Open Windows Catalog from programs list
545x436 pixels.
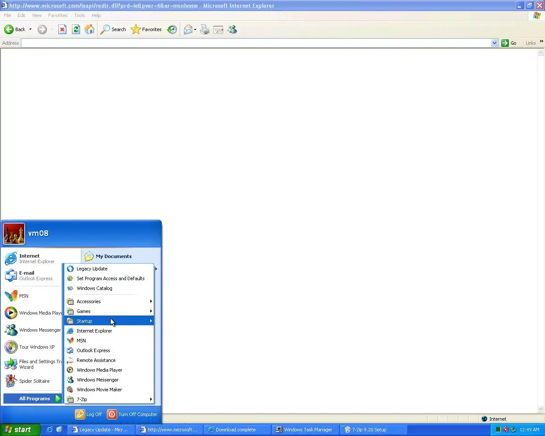pos(109,288)
